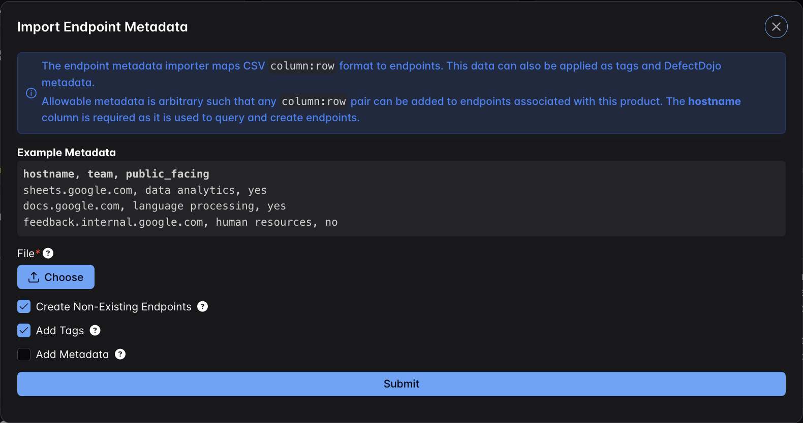803x423 pixels.
Task: Disable the Add Tags checkbox
Action: 24,331
